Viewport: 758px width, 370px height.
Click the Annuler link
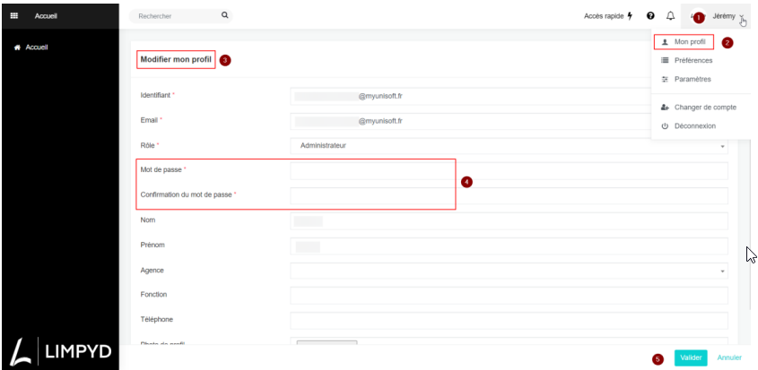729,358
